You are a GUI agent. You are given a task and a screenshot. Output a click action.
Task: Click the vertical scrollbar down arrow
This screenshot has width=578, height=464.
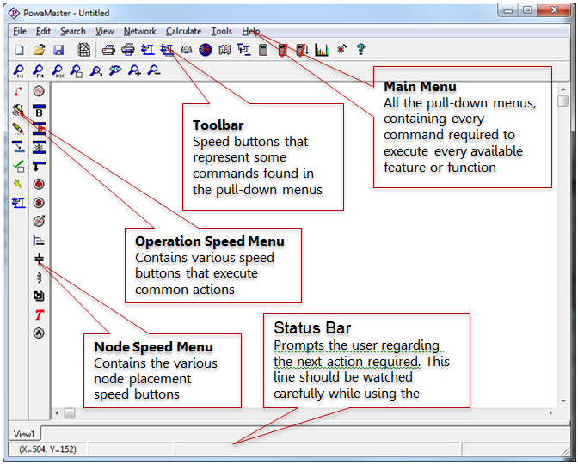coord(563,401)
